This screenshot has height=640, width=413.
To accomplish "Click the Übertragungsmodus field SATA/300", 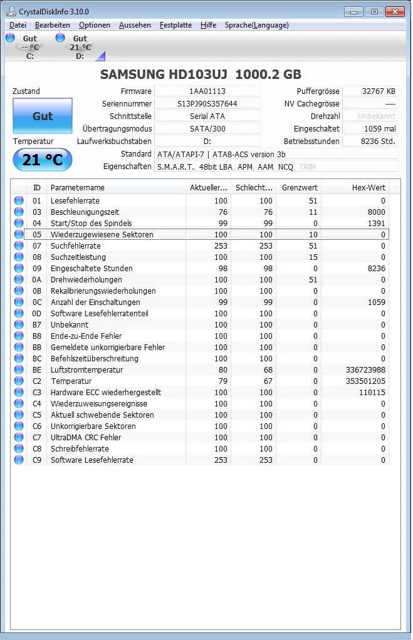I will (x=207, y=128).
